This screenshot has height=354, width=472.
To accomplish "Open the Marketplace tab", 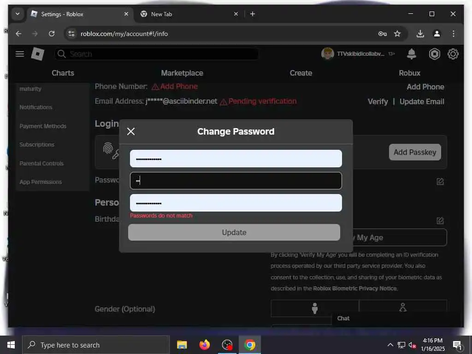I will click(182, 73).
